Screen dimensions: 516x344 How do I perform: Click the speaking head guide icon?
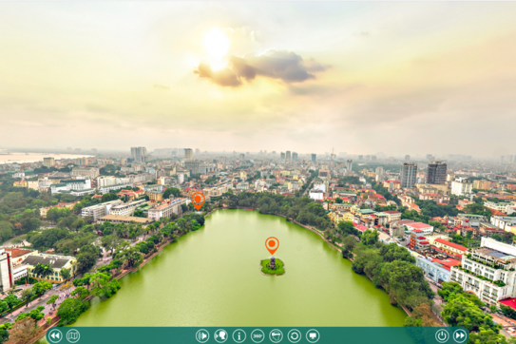[220, 336]
